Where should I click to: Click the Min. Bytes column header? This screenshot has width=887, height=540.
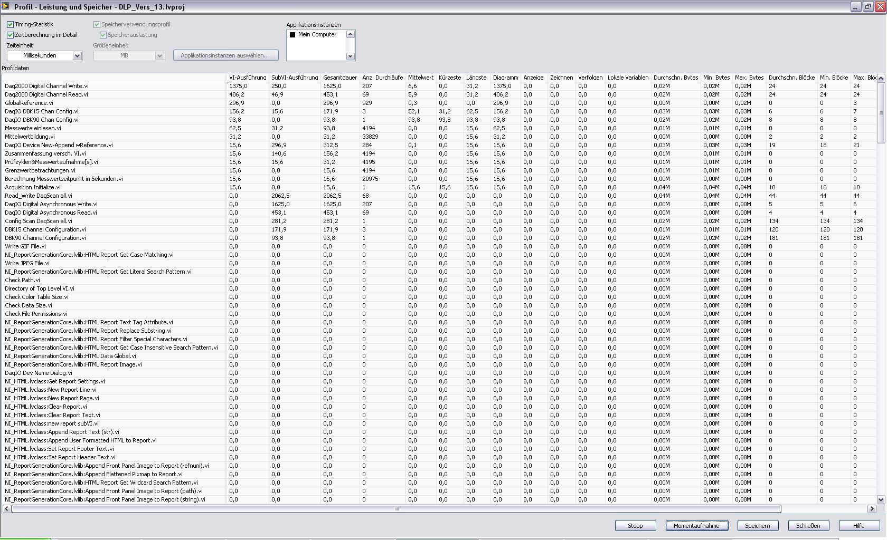coord(716,78)
